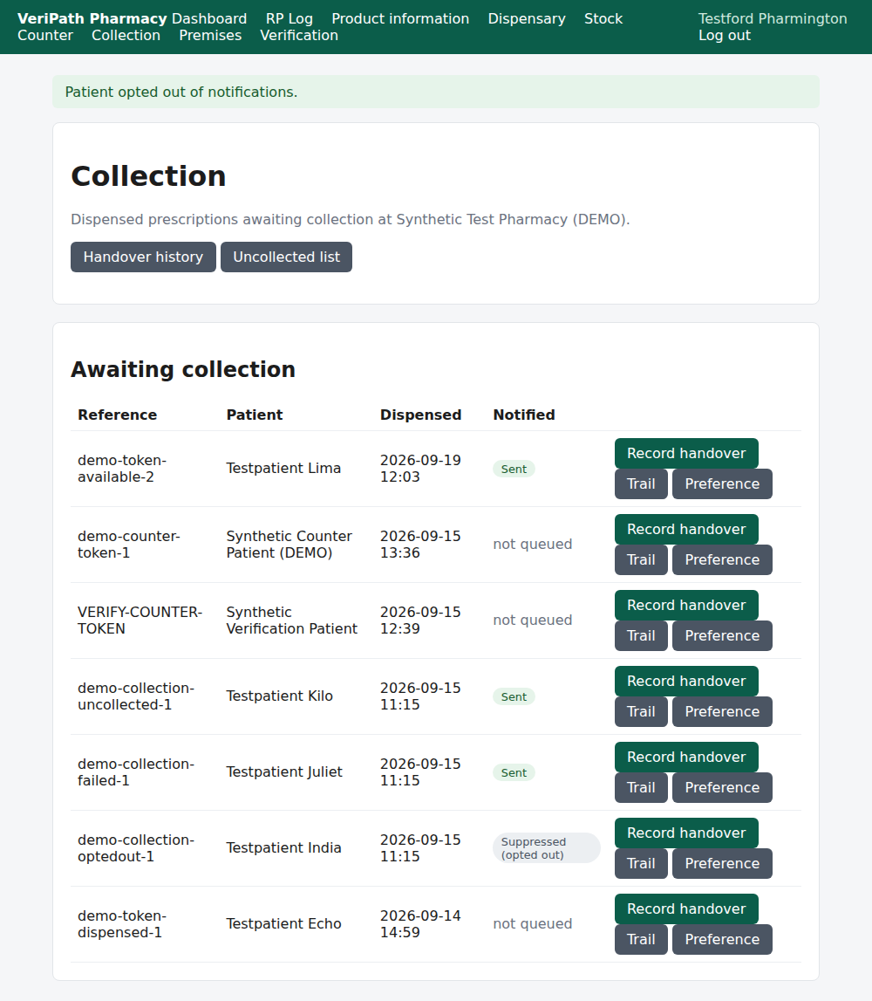Open the Counter nav link
Image resolution: width=872 pixels, height=1001 pixels.
click(x=45, y=35)
